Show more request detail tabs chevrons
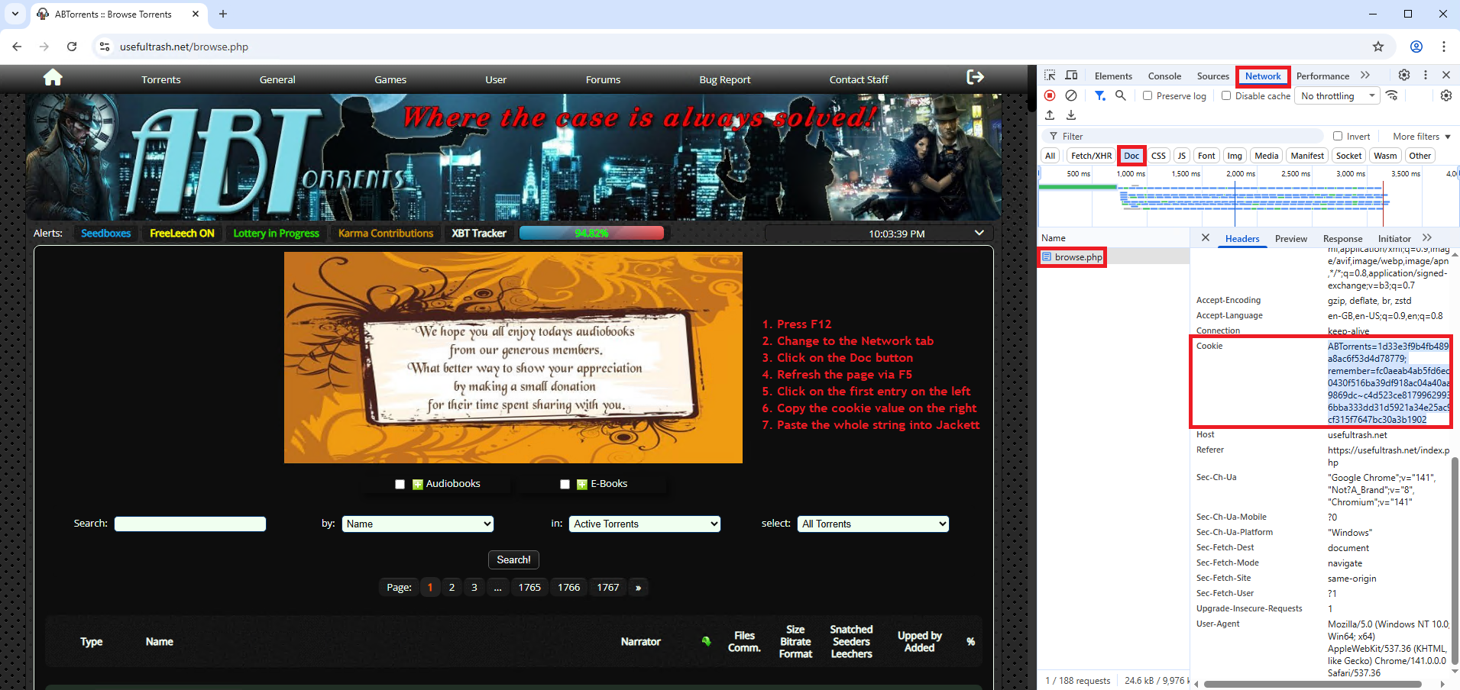This screenshot has height=690, width=1460. point(1427,237)
